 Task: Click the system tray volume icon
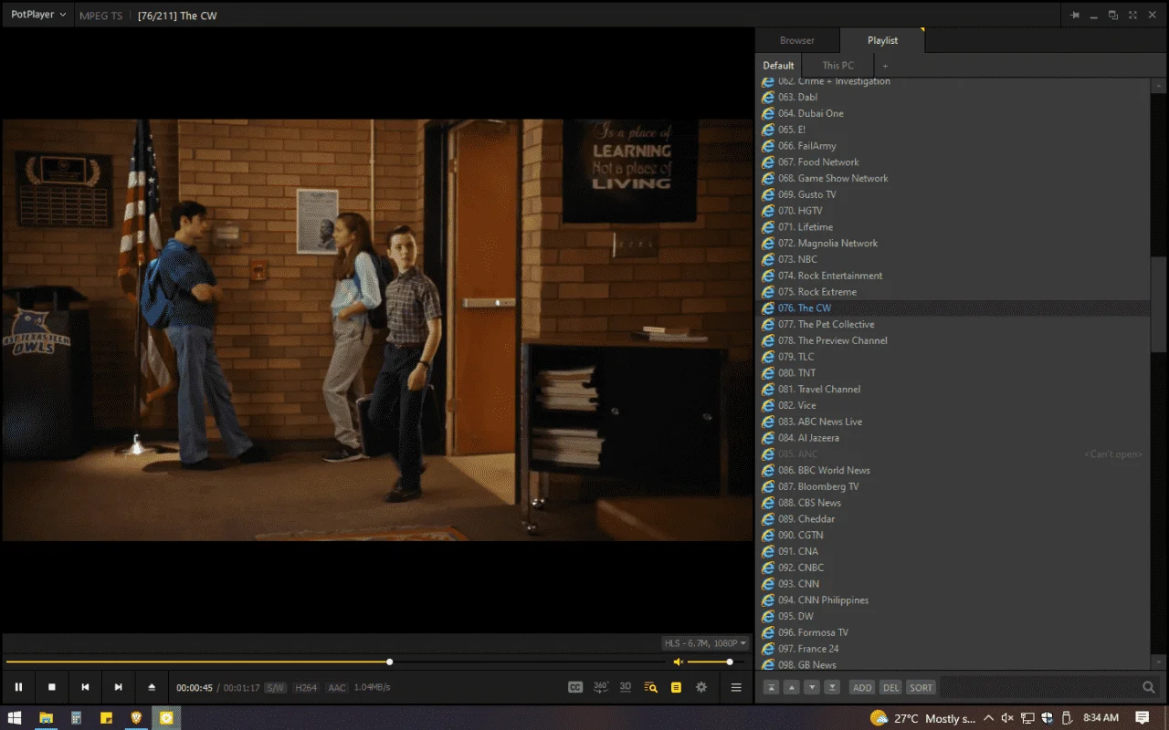[1007, 718]
